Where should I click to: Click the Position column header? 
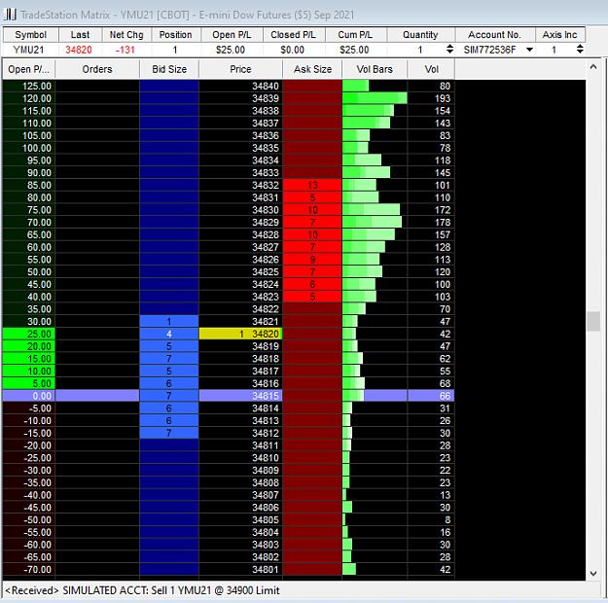tap(176, 35)
